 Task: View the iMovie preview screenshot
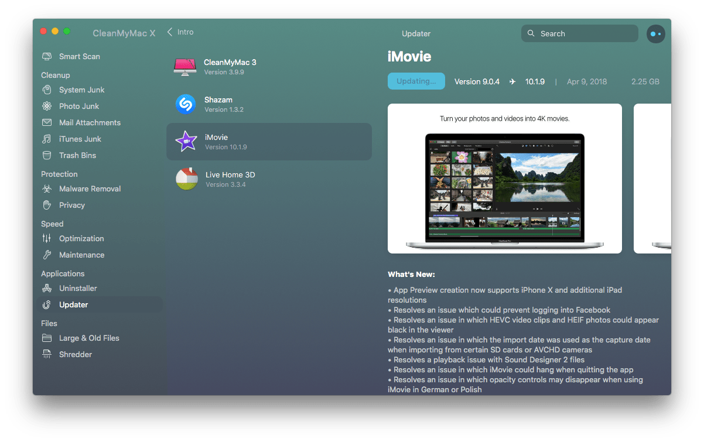pos(504,178)
